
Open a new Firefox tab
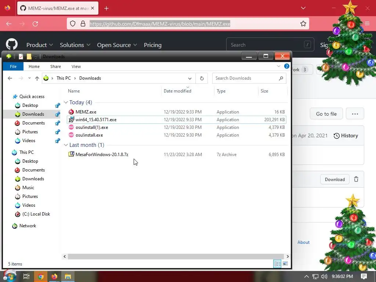106,8
